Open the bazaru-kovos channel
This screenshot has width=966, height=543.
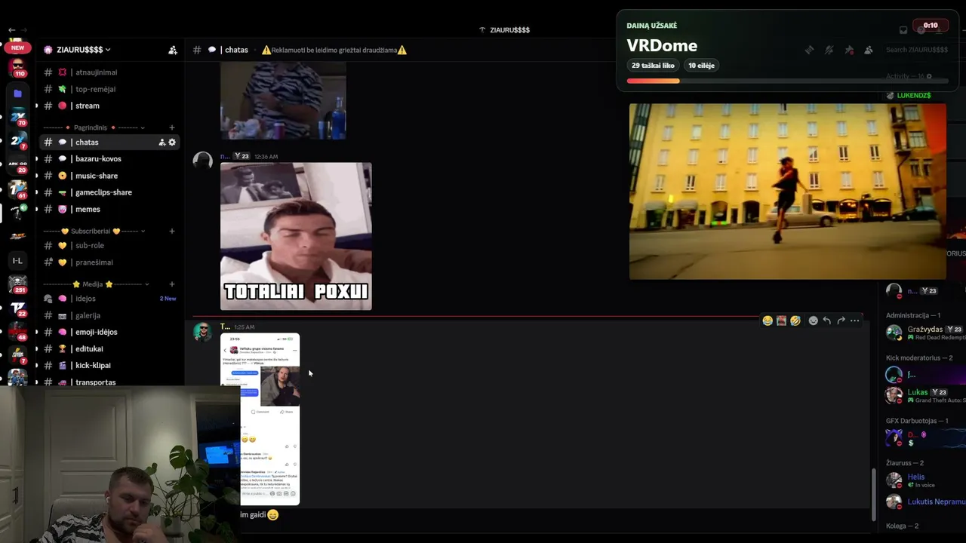click(x=98, y=159)
